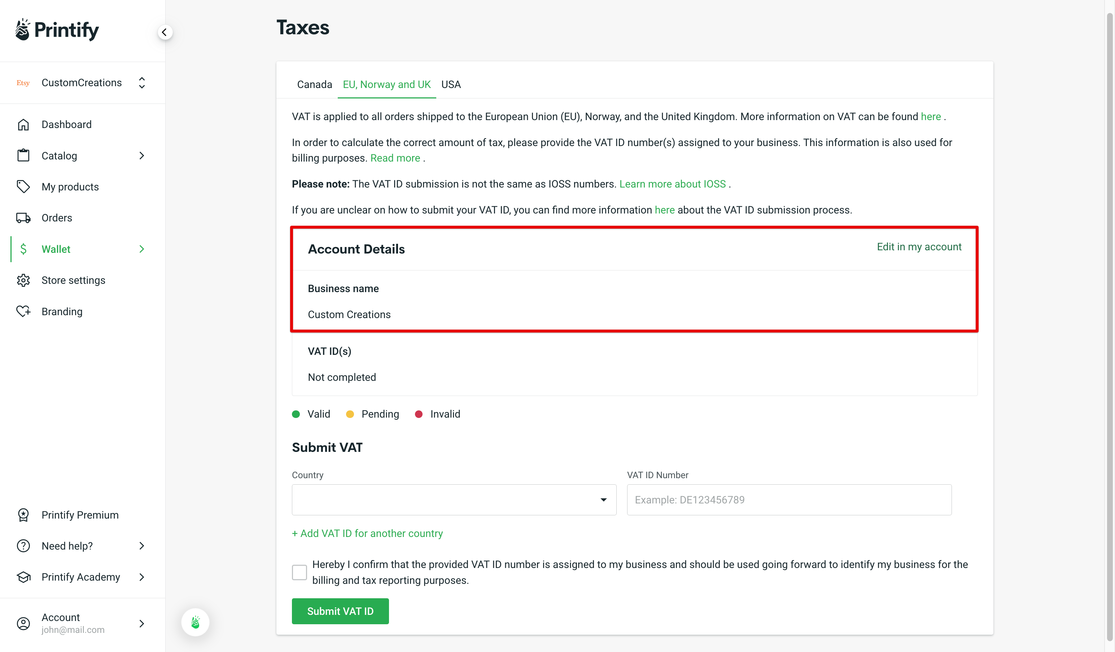The image size is (1115, 652).
Task: Click the Learn more about IOSS link
Action: click(673, 184)
